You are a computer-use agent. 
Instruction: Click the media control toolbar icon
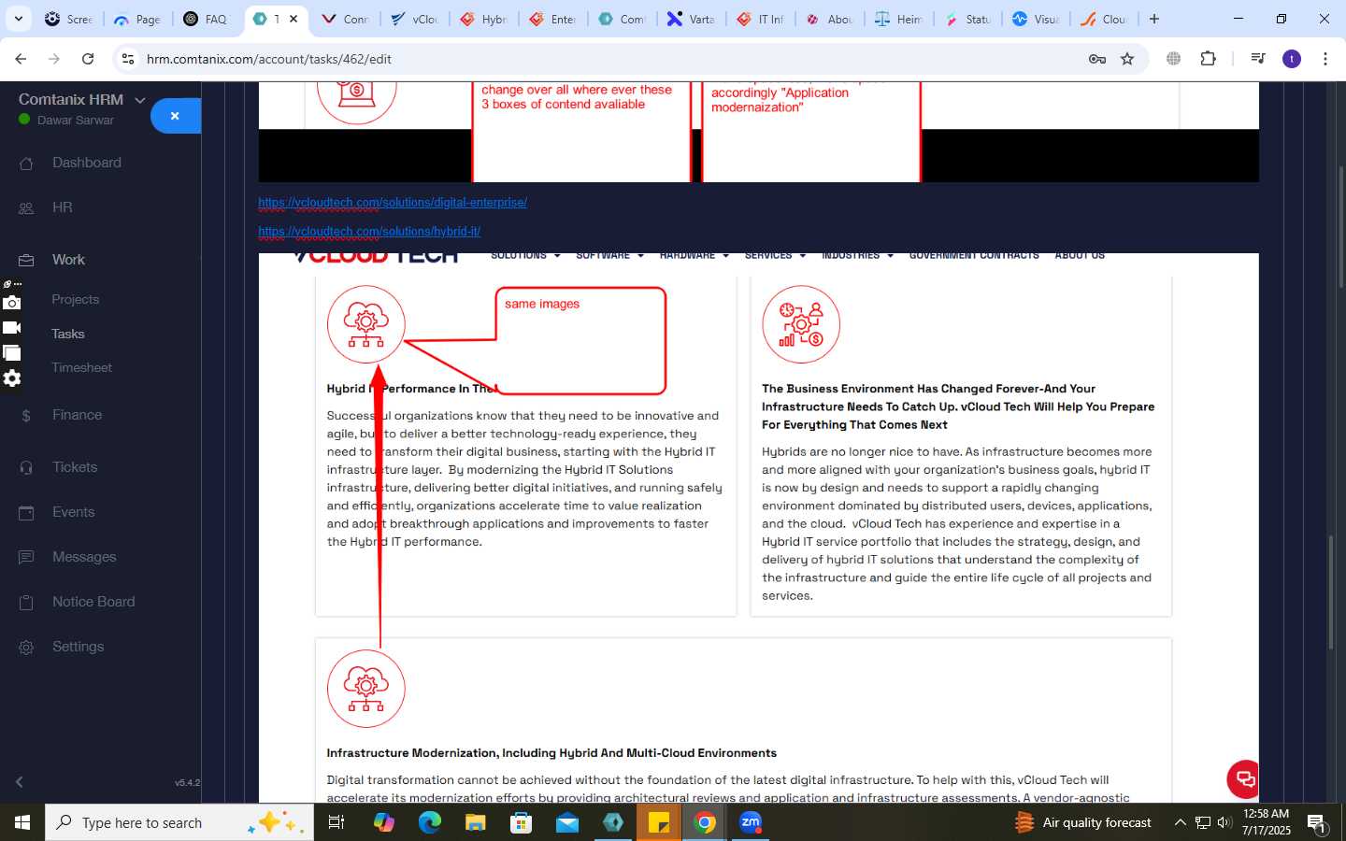coord(1257,59)
